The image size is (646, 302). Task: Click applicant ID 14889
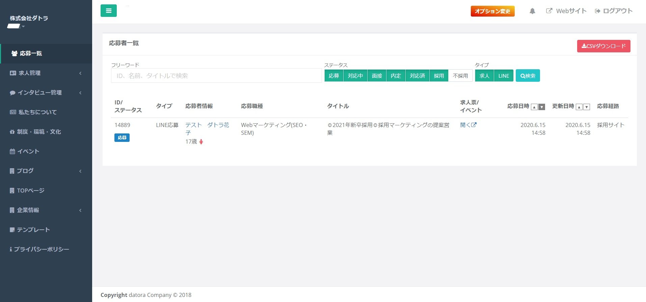(122, 125)
